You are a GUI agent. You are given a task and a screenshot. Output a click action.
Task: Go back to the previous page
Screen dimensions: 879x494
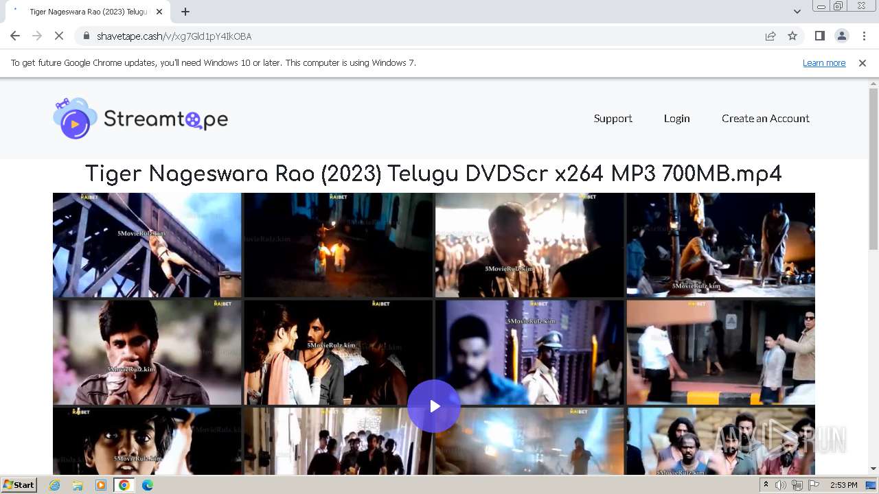pos(15,36)
